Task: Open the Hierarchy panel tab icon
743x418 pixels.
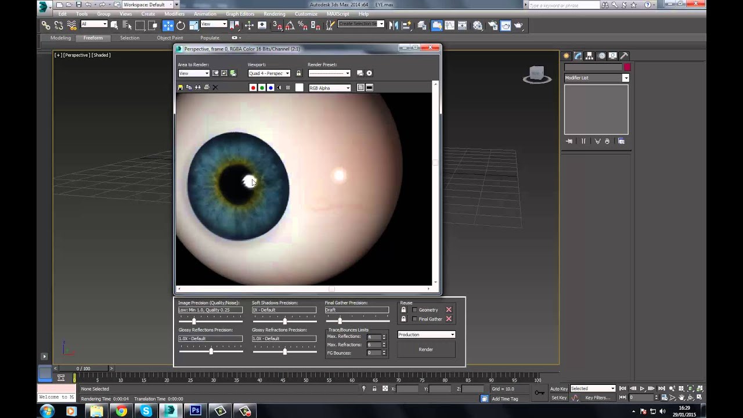Action: coord(589,56)
